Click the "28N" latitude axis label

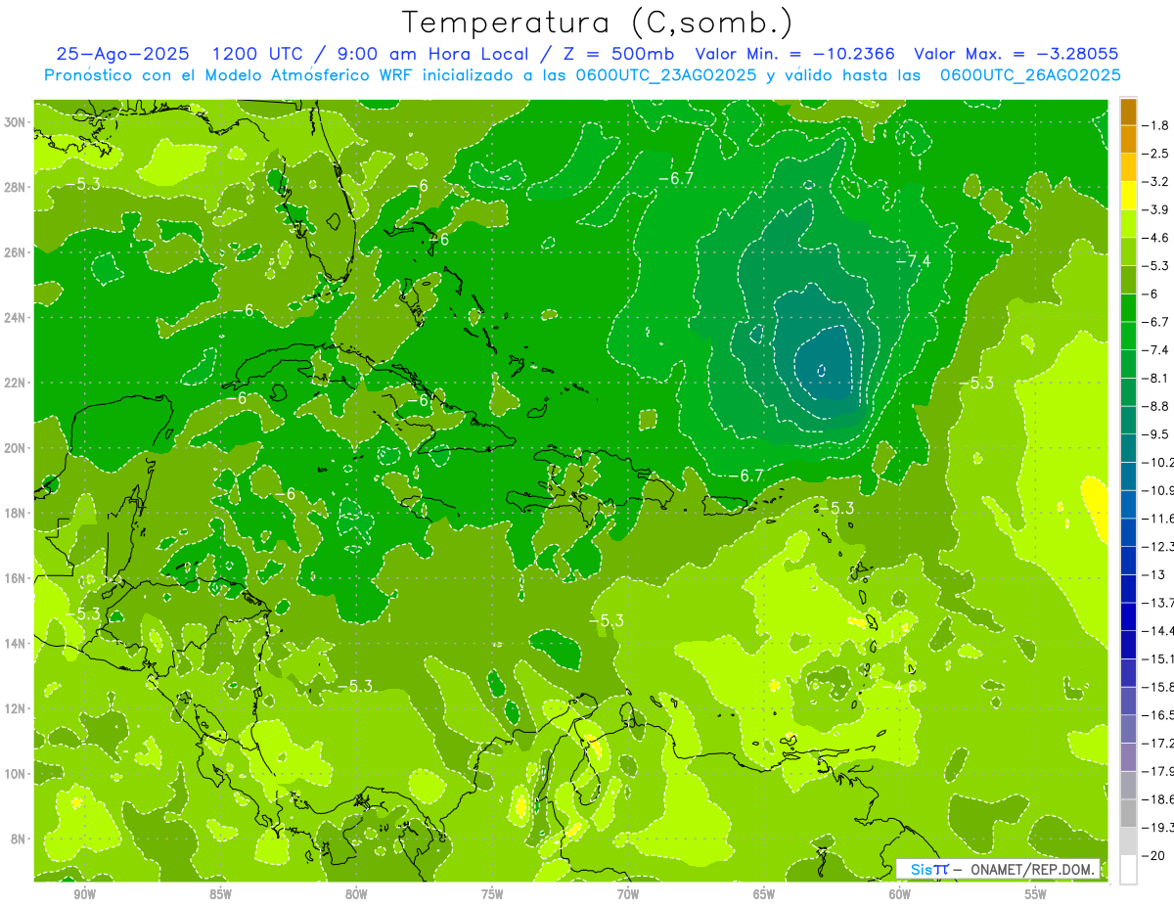pyautogui.click(x=14, y=187)
